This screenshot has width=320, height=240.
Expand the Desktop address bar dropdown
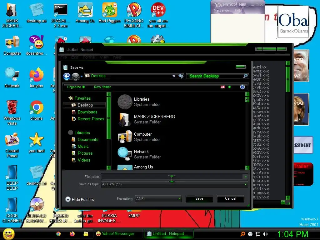click(174, 76)
